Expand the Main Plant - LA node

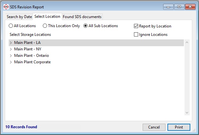[11, 43]
